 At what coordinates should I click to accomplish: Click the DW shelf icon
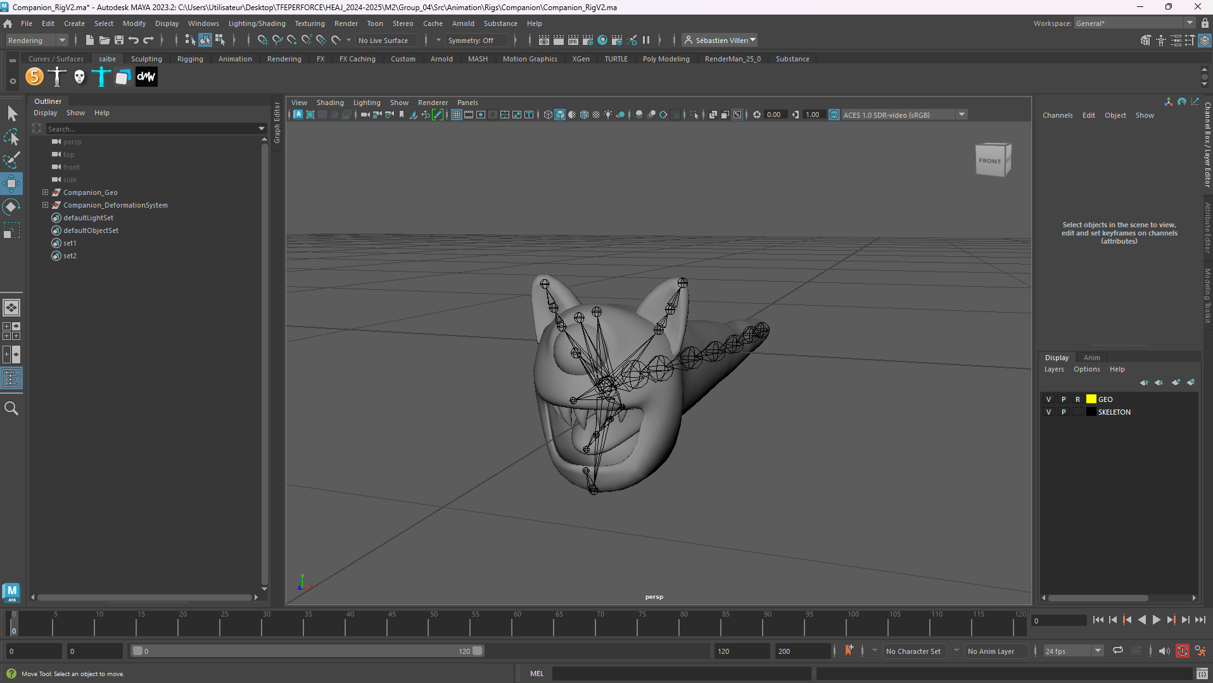tap(146, 77)
